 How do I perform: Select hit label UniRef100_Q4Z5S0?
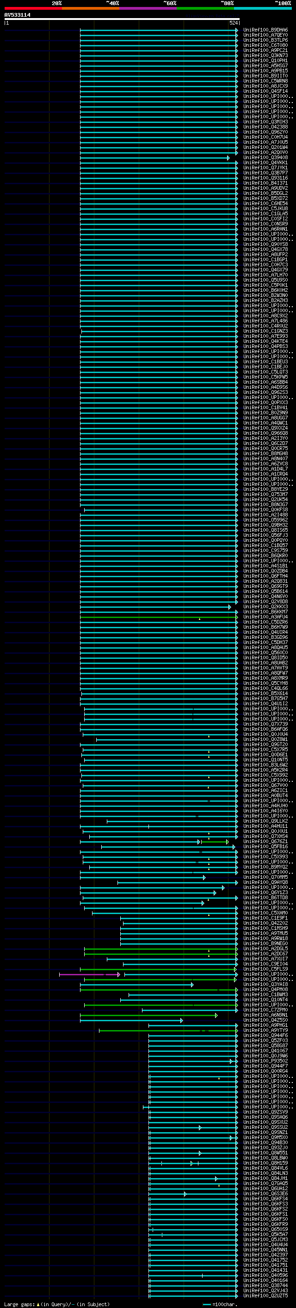click(x=265, y=1019)
